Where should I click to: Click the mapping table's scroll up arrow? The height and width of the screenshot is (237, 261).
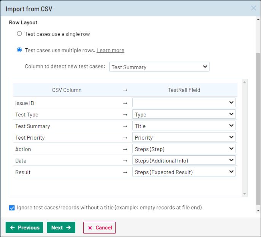pyautogui.click(x=245, y=82)
